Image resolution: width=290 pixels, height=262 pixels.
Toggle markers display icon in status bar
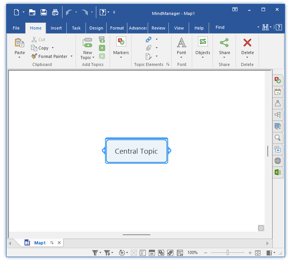161,253
